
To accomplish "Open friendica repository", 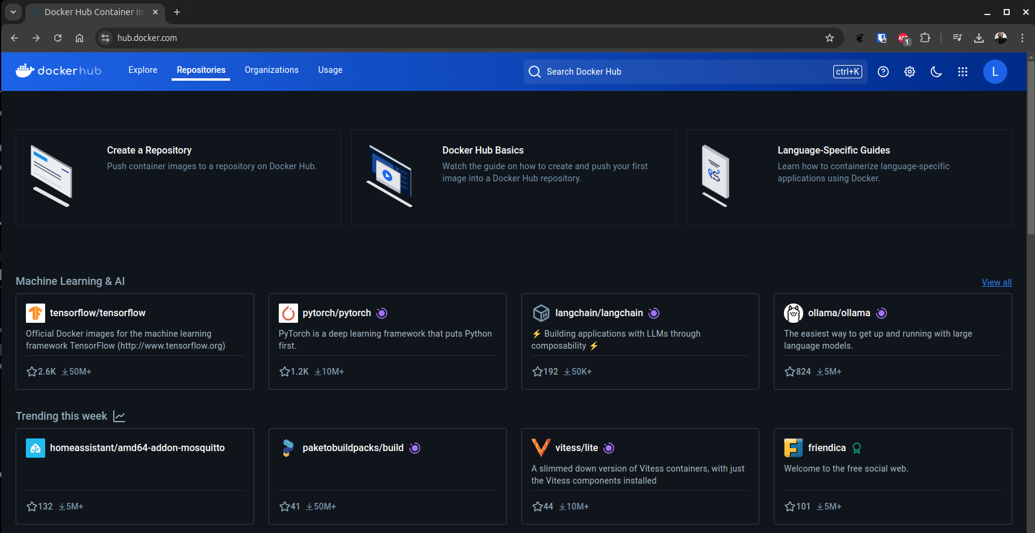I will click(827, 448).
